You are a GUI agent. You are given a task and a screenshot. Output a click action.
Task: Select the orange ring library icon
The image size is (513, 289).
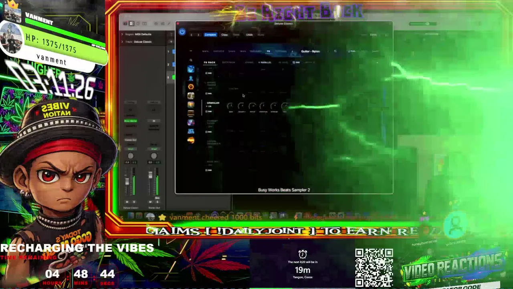click(191, 87)
